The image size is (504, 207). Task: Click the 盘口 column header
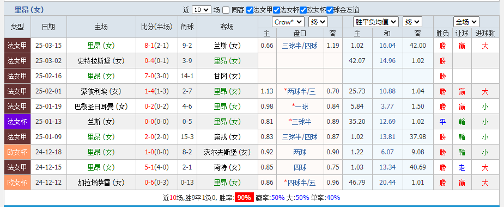click(300, 33)
